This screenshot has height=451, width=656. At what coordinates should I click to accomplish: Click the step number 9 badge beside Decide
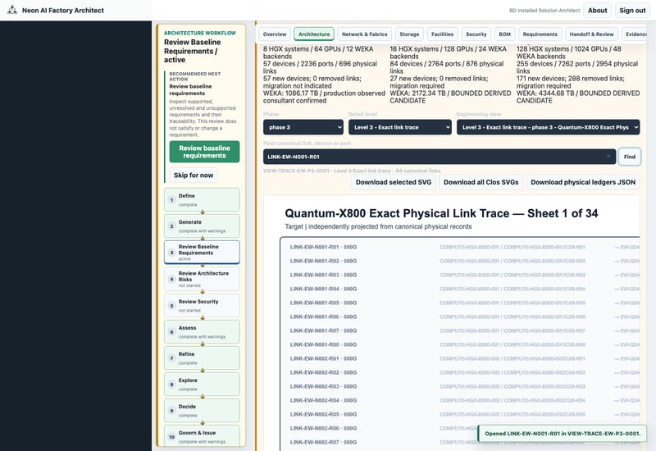point(171,411)
